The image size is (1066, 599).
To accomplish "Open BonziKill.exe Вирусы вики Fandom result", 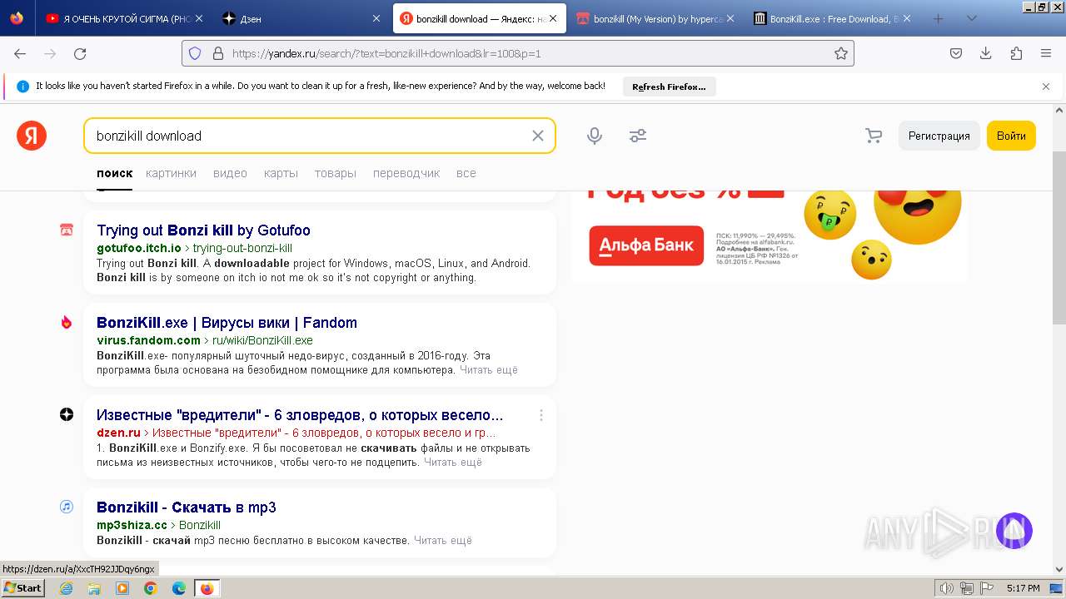I will point(227,323).
